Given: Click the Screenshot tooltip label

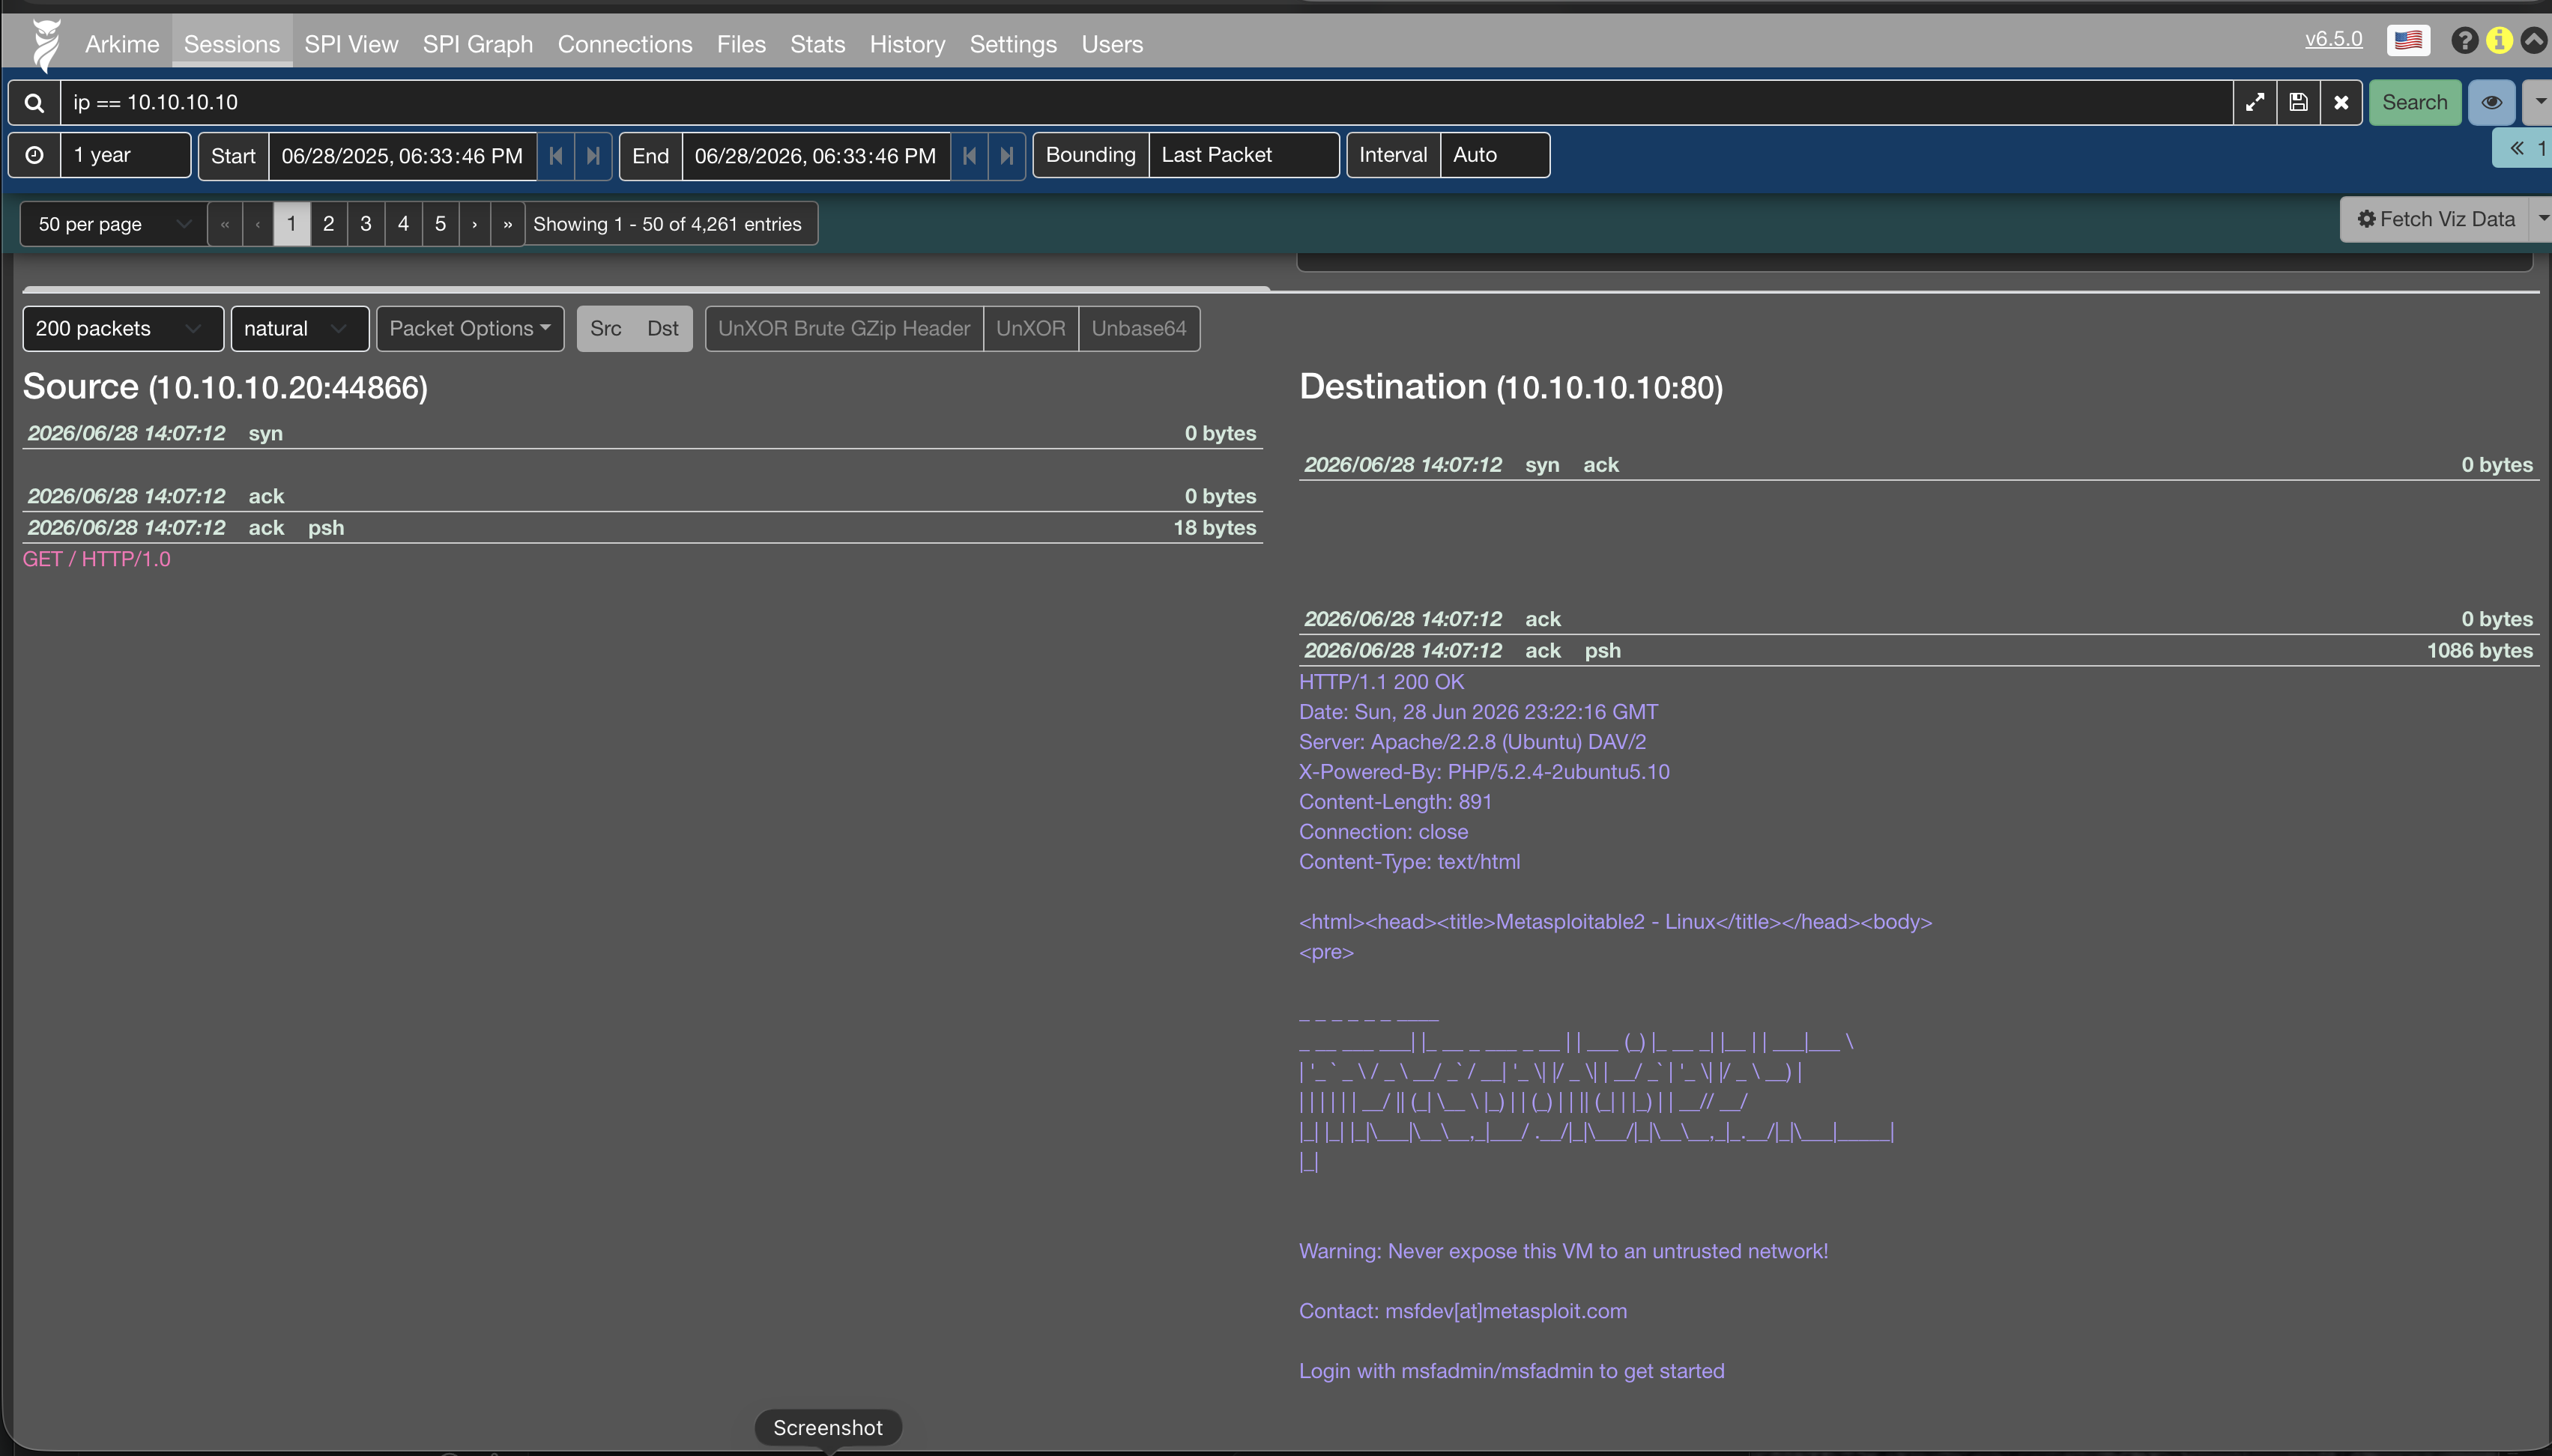Looking at the screenshot, I should (829, 1428).
